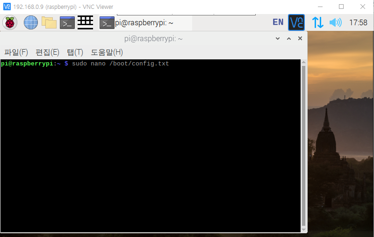Image resolution: width=374 pixels, height=237 pixels.
Task: Toggle the EN keyboard input language indicator
Action: (x=278, y=22)
